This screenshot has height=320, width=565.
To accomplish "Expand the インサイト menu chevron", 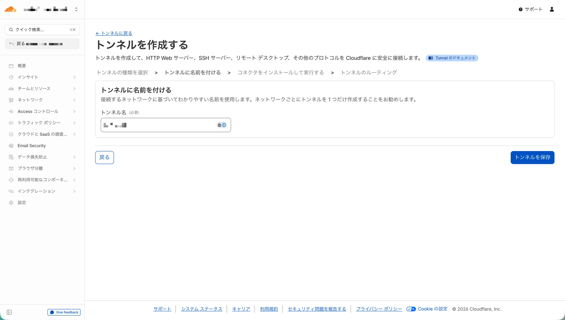I will 74,77.
